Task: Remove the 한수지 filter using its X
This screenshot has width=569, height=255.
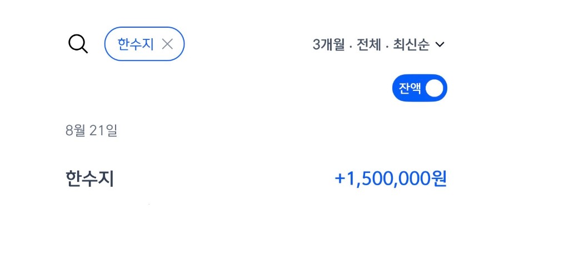Action: tap(167, 44)
